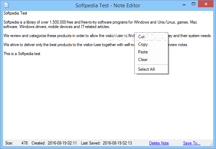Close the Note Editor window
Viewport: 216px width, 149px height.
coord(206,4)
